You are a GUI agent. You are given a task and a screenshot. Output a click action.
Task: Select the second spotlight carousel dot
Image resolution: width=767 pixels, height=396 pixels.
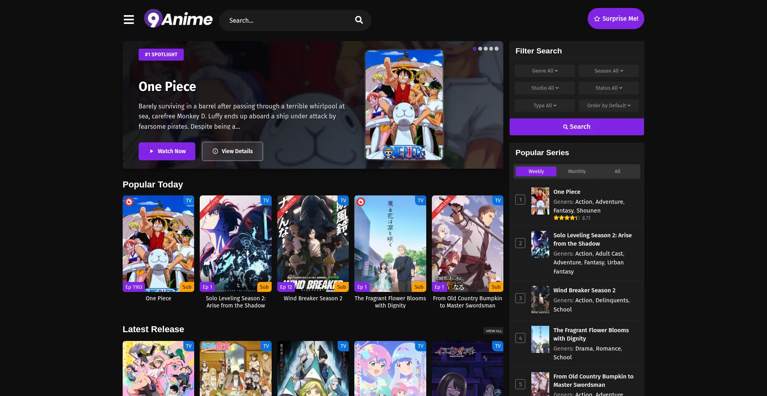480,49
